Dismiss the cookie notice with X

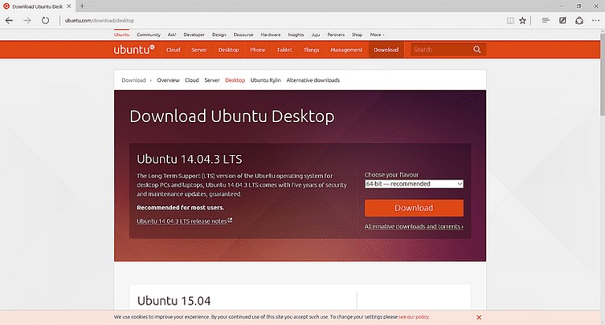[479, 317]
